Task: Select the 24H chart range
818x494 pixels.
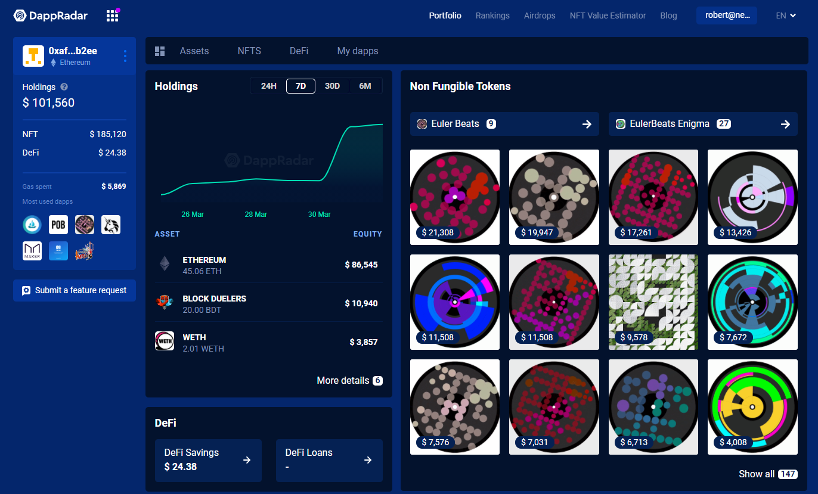Action: tap(269, 86)
